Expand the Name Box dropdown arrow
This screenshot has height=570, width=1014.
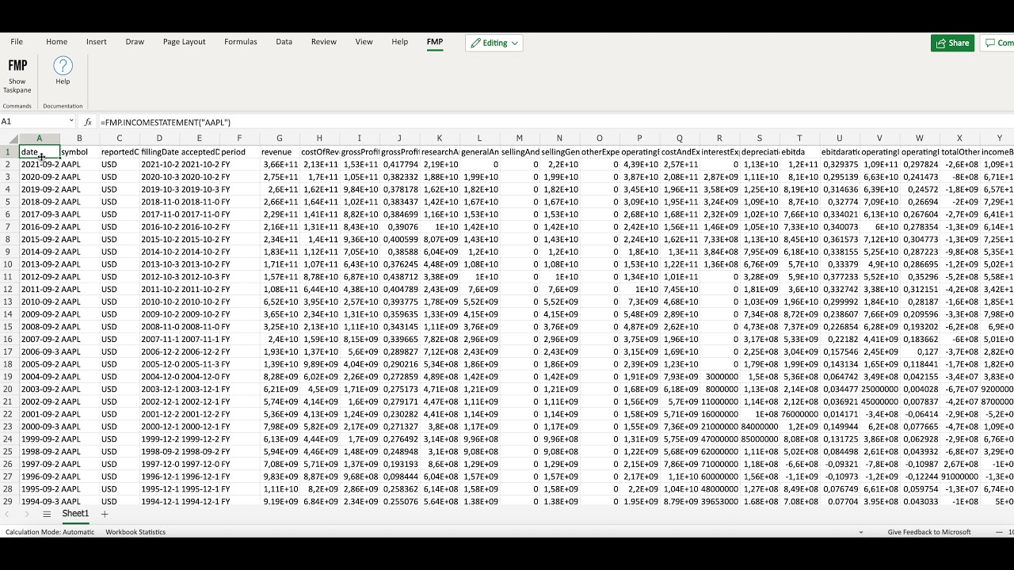(x=71, y=122)
